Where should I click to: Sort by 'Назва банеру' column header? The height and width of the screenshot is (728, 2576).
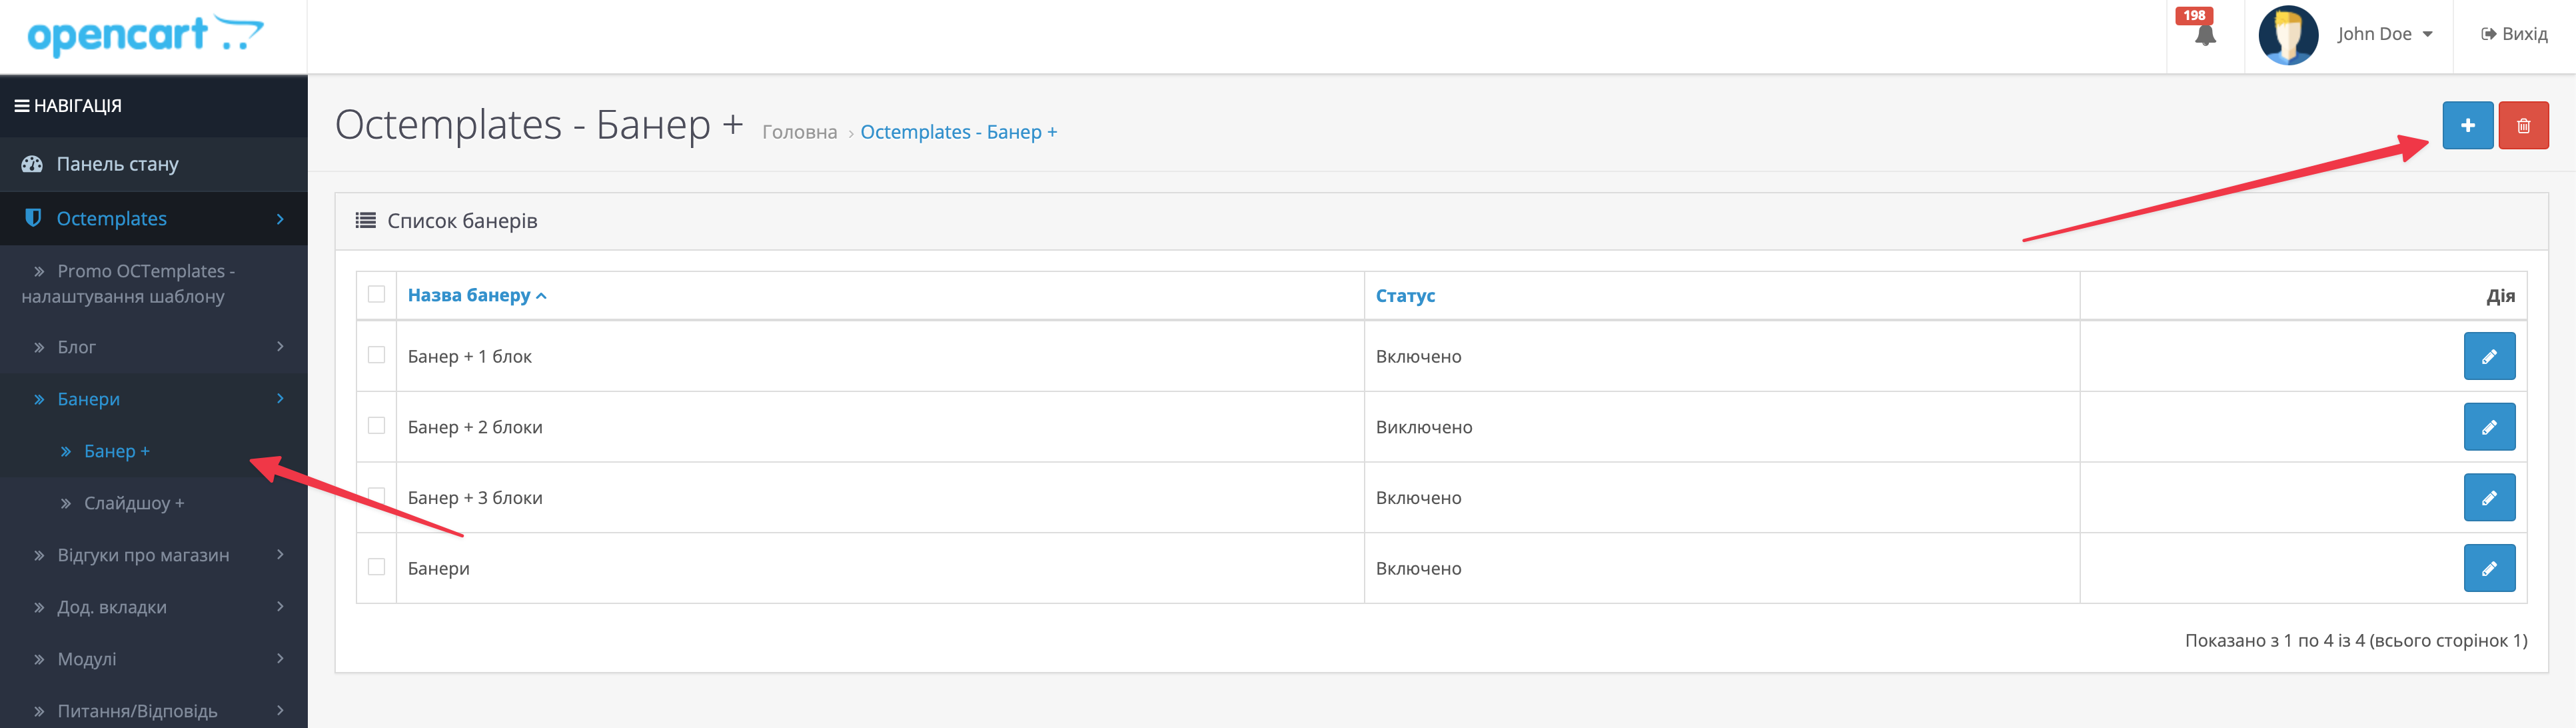tap(469, 295)
